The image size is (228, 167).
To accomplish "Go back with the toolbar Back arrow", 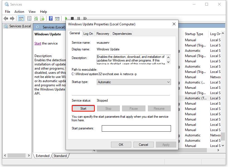I will pos(6,18).
